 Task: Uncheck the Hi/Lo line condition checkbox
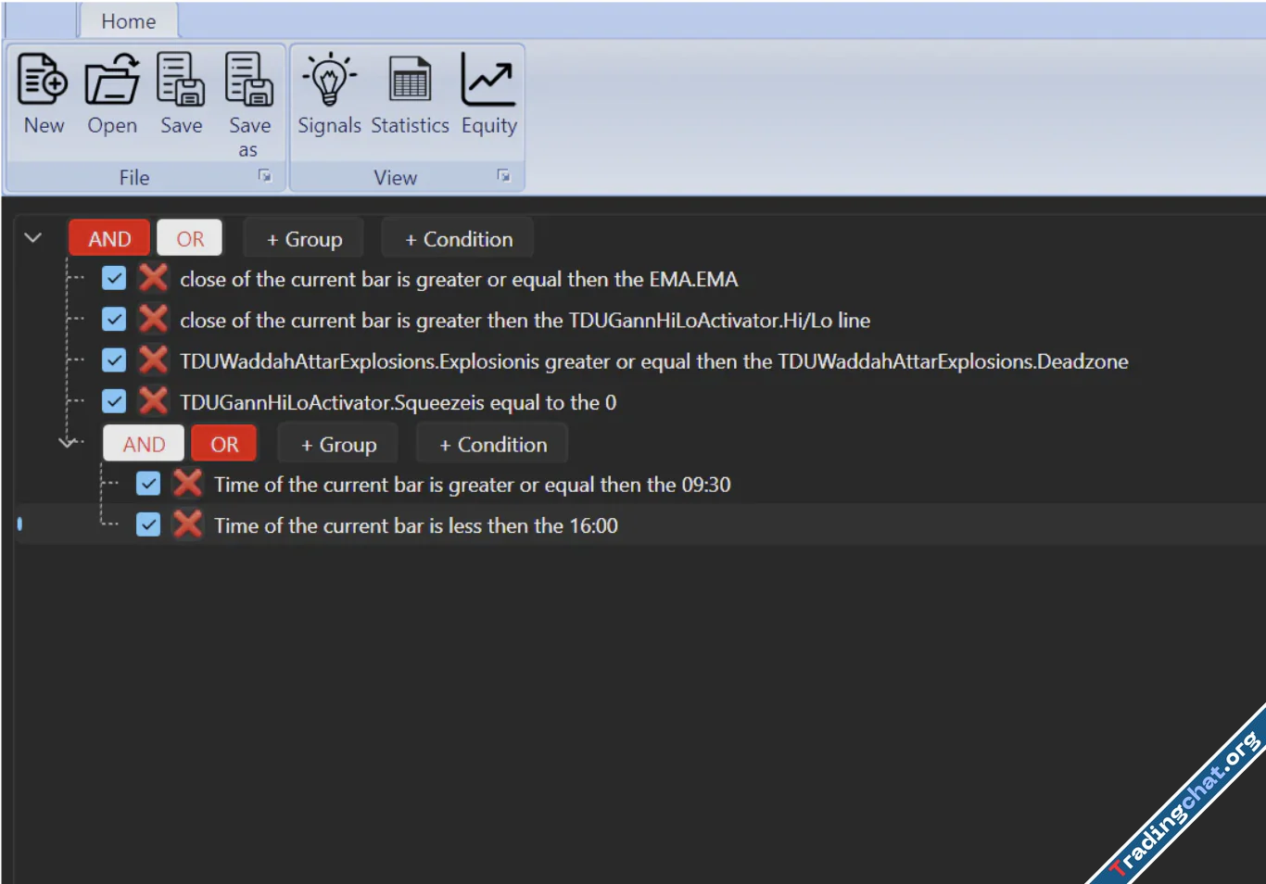(114, 320)
